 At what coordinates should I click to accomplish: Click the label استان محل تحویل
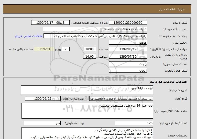click(175, 64)
